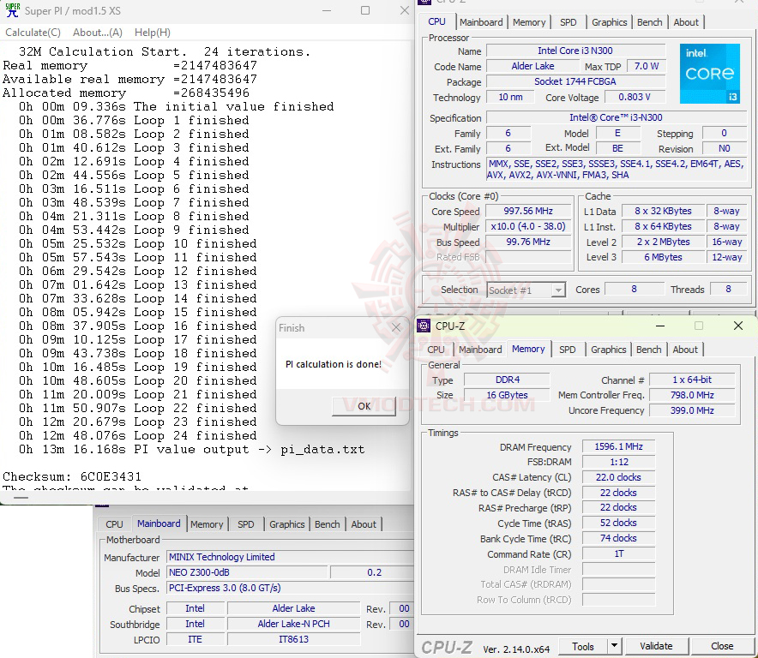Minimize the Super PI window
Screen dimensions: 758x658
327,10
